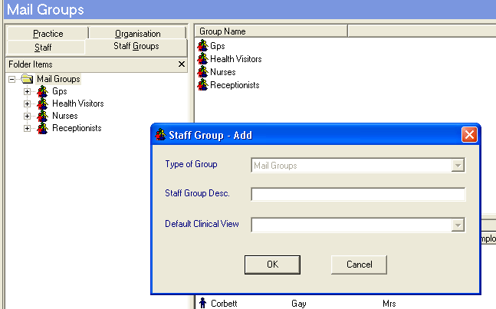Close the Folder Items panel
The width and height of the screenshot is (496, 309).
coord(181,65)
